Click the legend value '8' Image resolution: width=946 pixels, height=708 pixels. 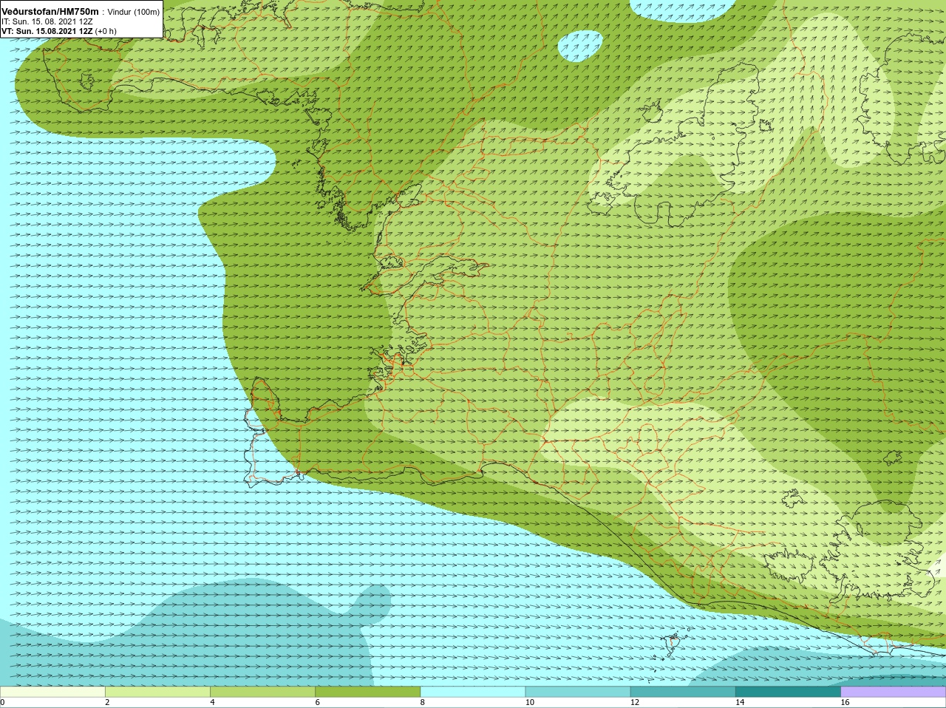tap(423, 702)
